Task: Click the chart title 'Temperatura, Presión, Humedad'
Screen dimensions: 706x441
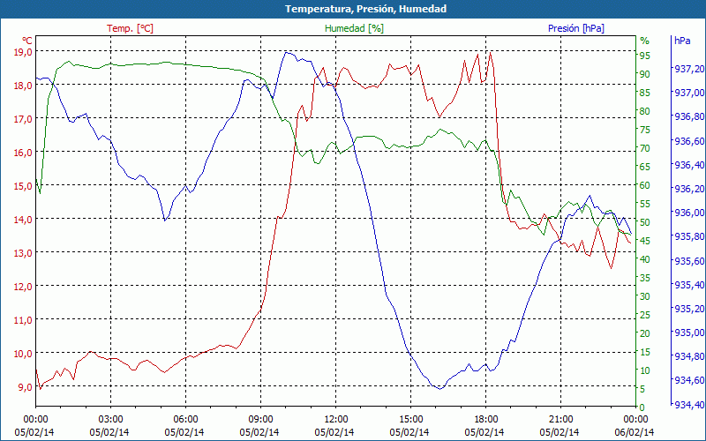Action: pos(365,9)
